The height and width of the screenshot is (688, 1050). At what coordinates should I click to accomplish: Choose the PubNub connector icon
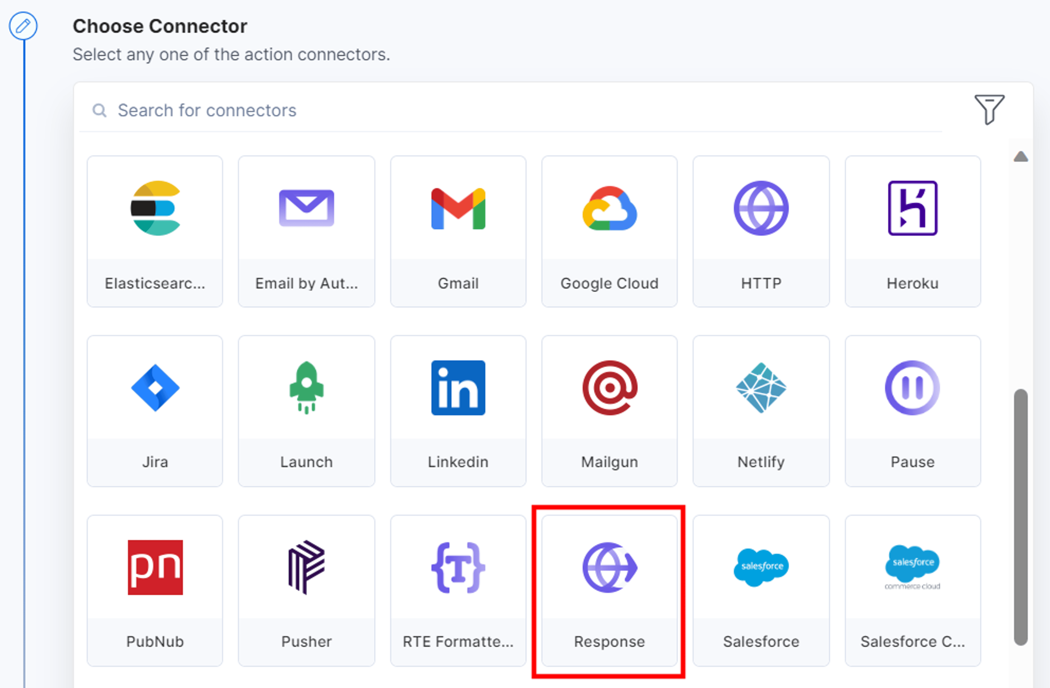[x=155, y=567]
